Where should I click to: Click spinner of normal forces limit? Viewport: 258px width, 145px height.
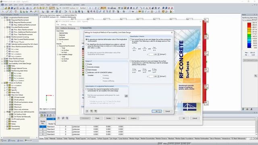[158, 54]
